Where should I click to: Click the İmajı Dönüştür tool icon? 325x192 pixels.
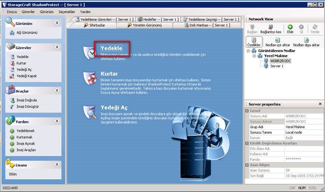point(12,107)
